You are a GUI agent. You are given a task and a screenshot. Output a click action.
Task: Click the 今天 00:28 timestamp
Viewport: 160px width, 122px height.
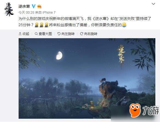pyautogui.click(x=26, y=13)
